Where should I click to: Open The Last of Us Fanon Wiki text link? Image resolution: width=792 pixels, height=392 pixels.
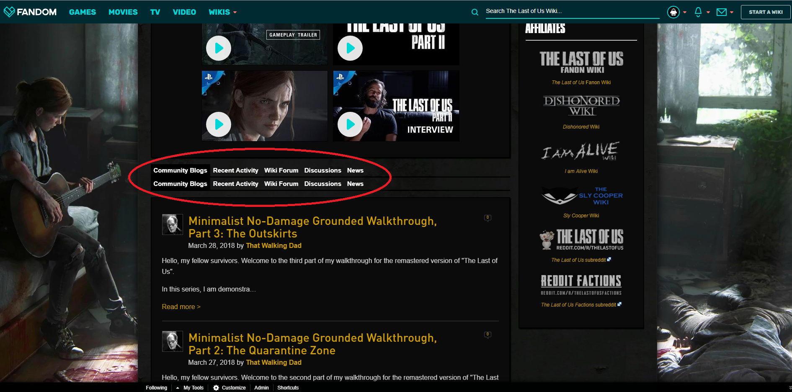[581, 83]
